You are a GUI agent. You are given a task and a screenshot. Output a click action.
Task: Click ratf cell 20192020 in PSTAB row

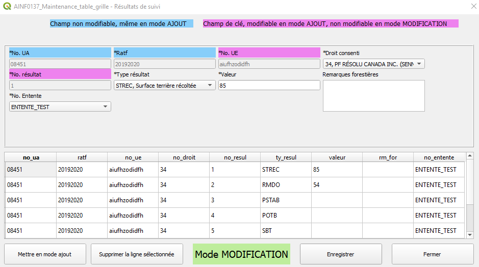tap(82, 200)
